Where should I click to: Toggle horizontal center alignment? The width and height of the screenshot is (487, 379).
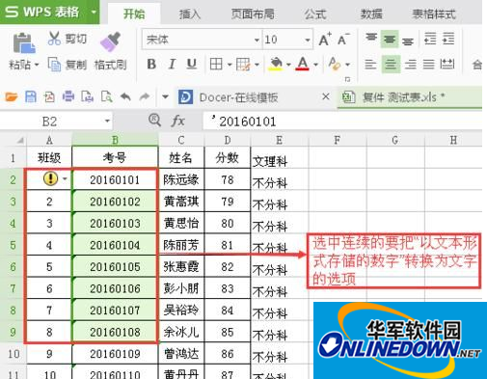click(391, 64)
